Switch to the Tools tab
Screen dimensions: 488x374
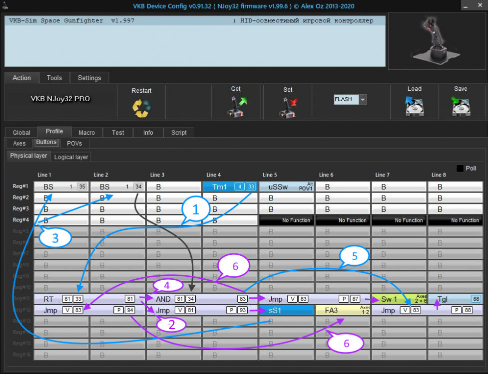(54, 78)
